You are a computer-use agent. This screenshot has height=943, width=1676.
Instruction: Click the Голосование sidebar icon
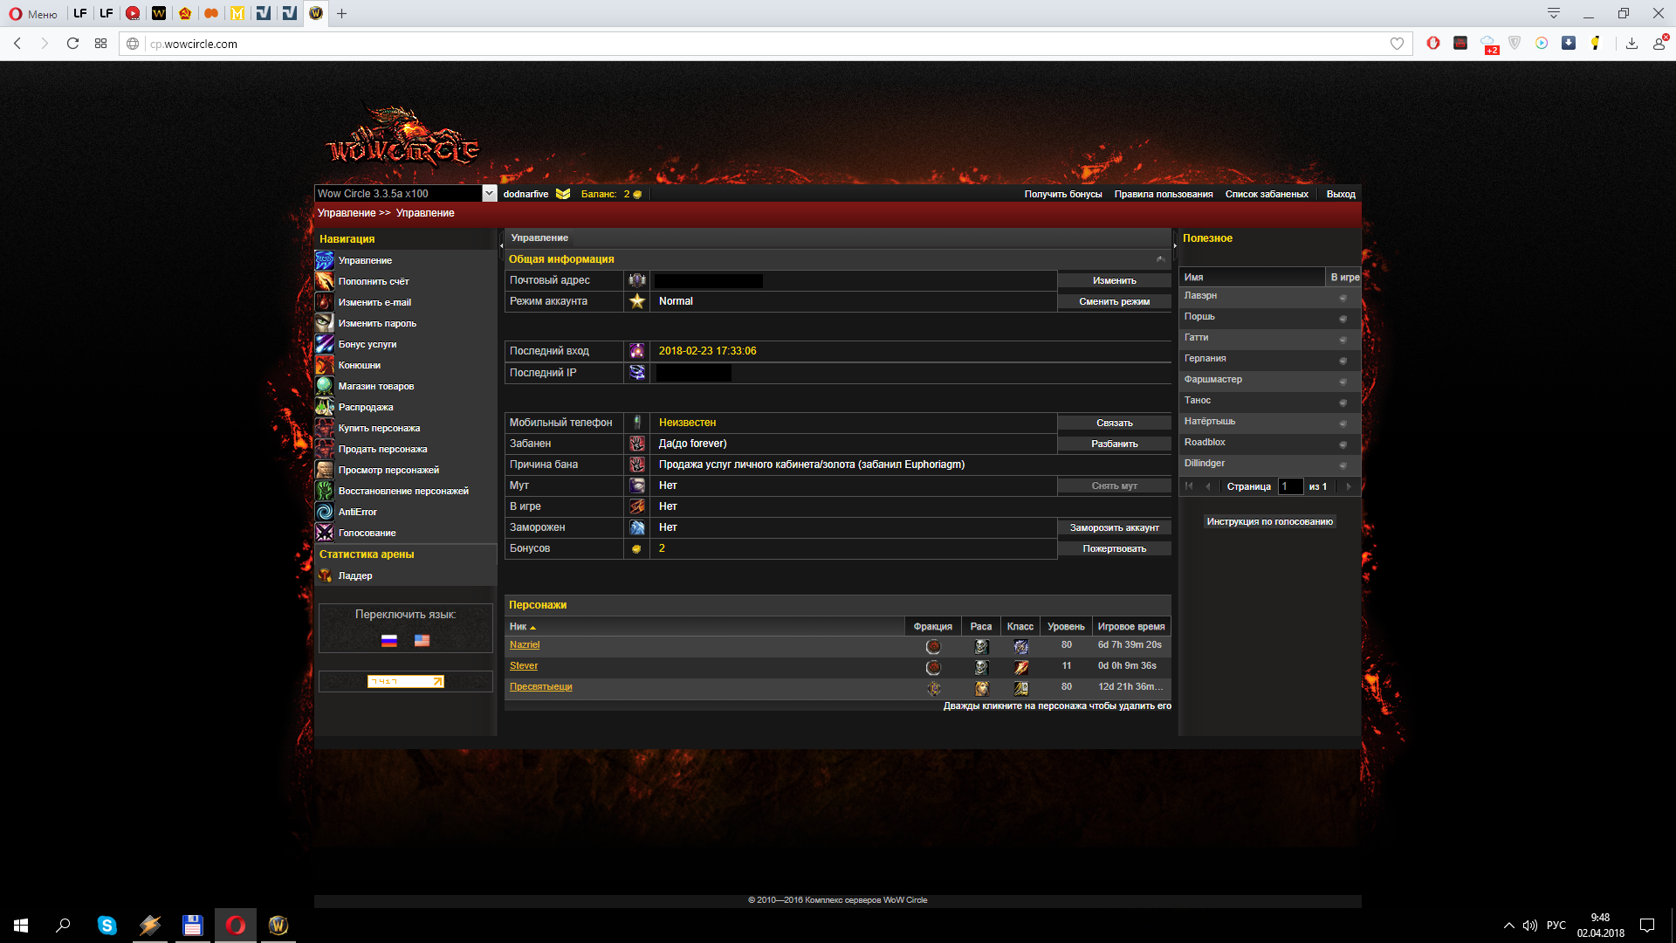click(325, 533)
